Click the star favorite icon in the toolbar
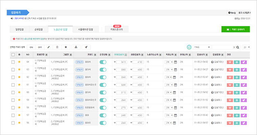 pyautogui.click(x=66, y=47)
